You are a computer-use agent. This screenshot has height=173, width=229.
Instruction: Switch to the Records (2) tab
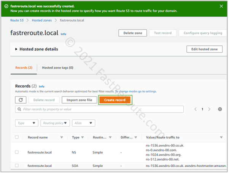click(x=24, y=68)
